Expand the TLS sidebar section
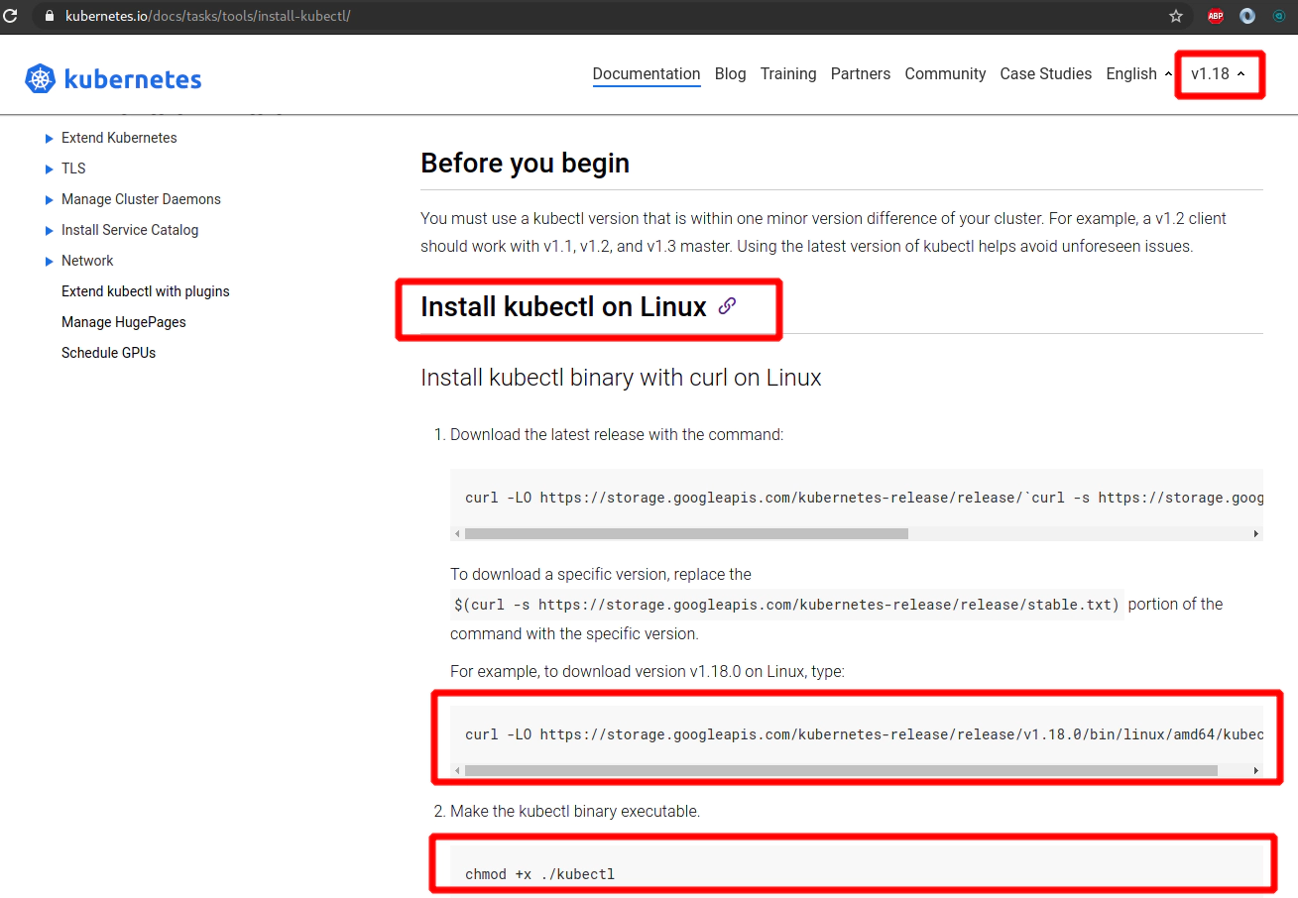Image resolution: width=1298 pixels, height=898 pixels. coord(49,168)
